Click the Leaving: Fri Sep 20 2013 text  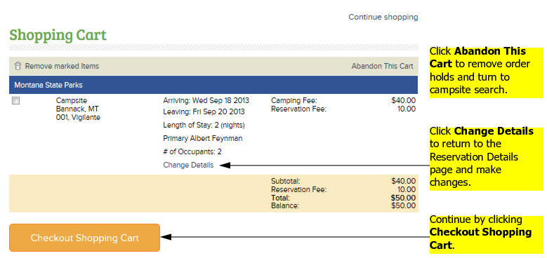(204, 111)
